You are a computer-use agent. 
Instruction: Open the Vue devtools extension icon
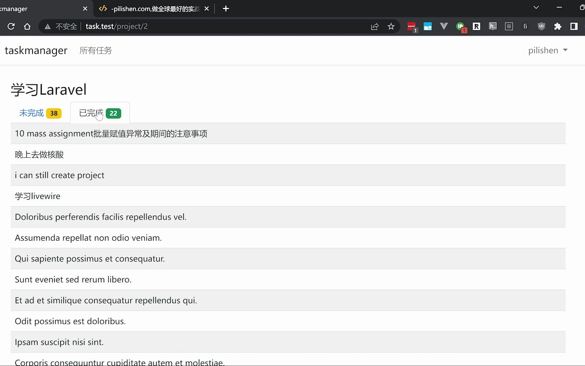point(444,26)
